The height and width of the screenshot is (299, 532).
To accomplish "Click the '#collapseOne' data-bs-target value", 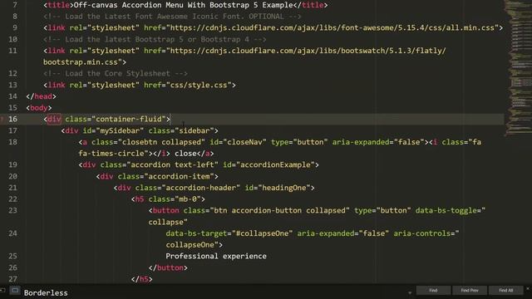I will [x=262, y=233].
